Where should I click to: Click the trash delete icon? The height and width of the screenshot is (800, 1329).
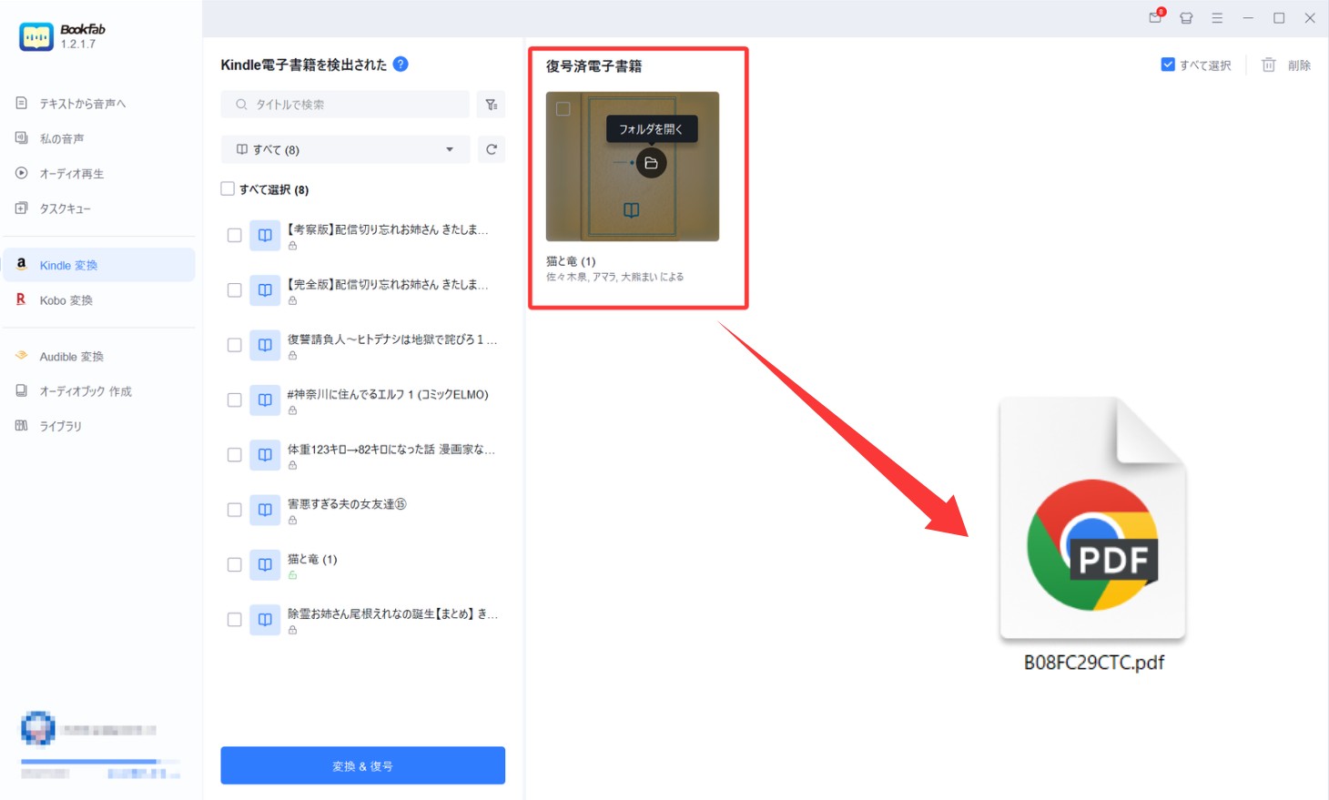click(x=1268, y=65)
